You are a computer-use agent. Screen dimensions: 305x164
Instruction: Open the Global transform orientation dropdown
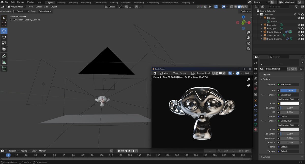pos(112,7)
